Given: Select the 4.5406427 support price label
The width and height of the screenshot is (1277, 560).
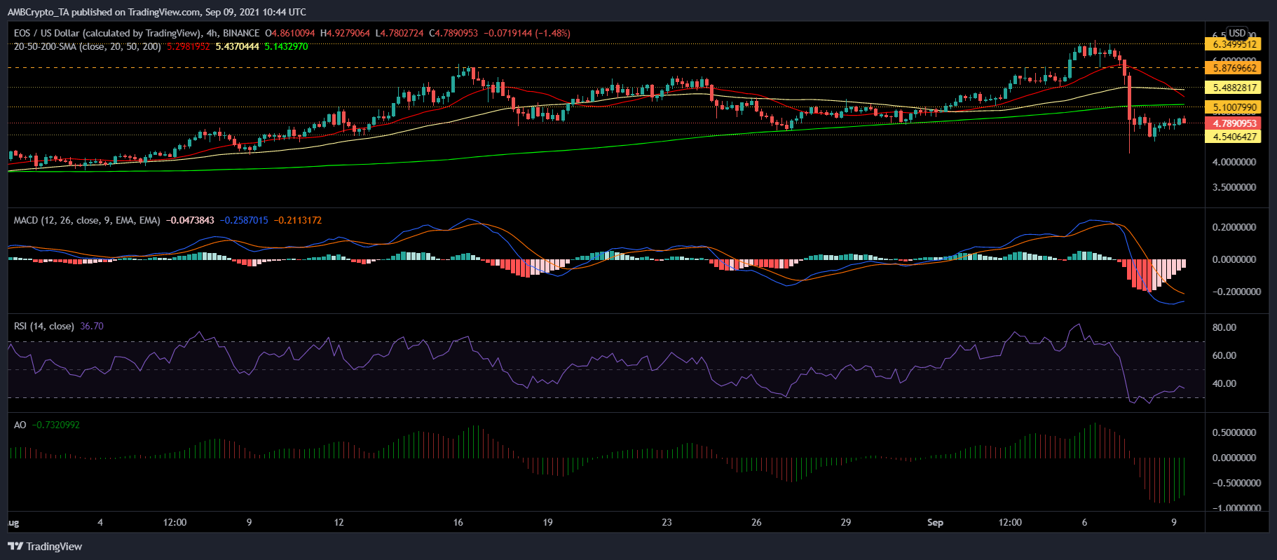Looking at the screenshot, I should pos(1234,137).
